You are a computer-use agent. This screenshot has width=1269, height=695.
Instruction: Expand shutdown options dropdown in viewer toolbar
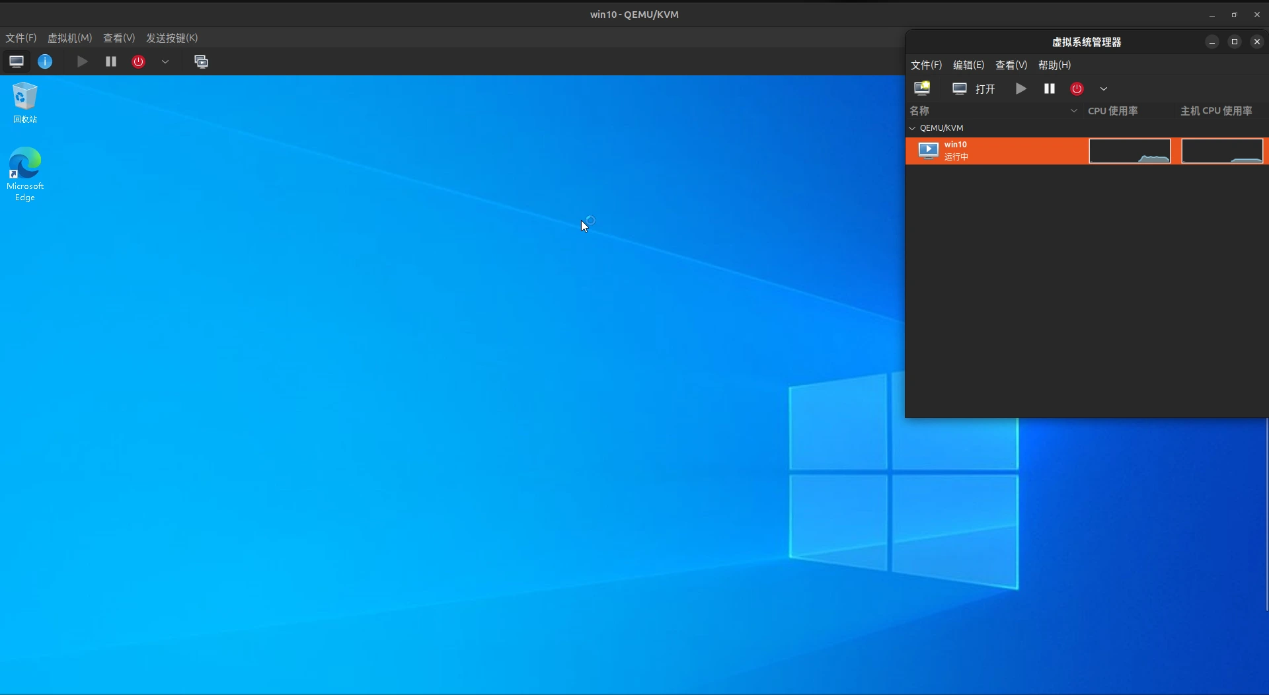(x=165, y=61)
